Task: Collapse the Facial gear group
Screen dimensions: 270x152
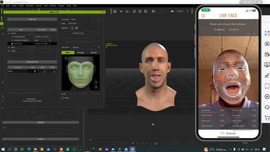Action: click(9, 33)
